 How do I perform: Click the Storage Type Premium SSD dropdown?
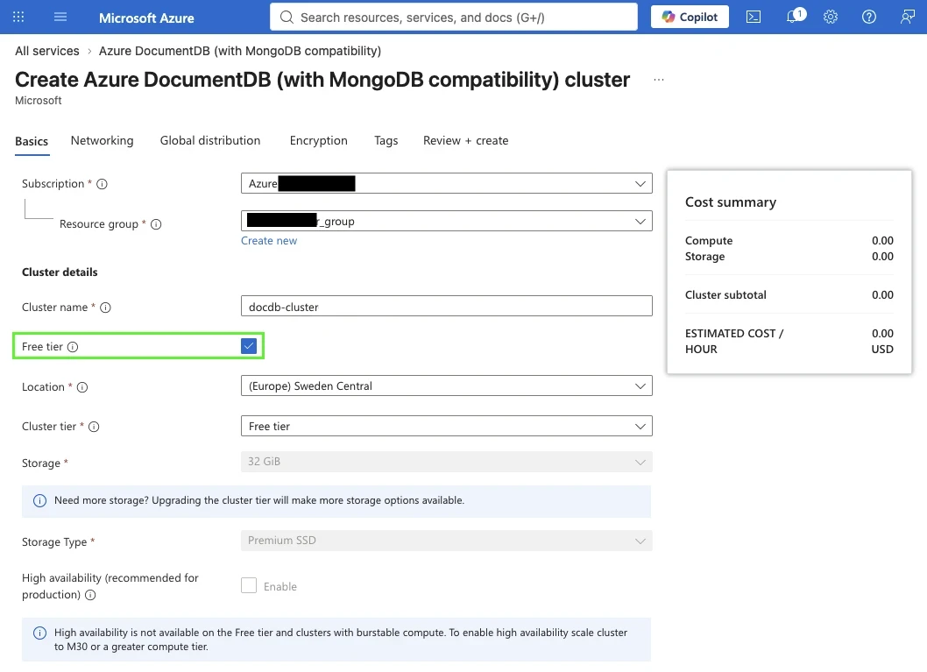446,541
